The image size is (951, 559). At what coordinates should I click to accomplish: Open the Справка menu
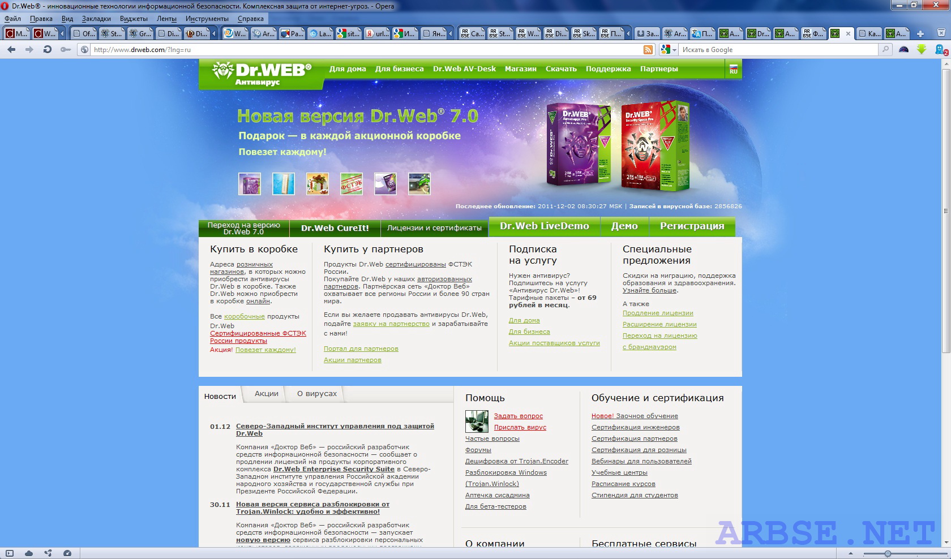(x=251, y=19)
